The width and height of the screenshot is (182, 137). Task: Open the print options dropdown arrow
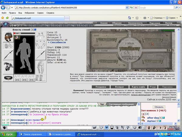pyautogui.click(x=148, y=18)
